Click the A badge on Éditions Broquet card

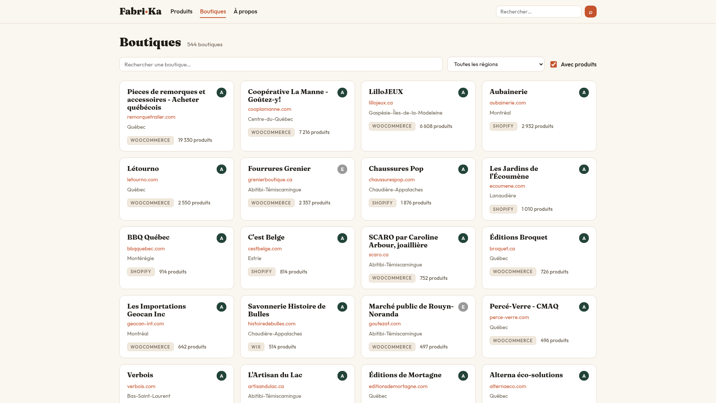(x=584, y=238)
